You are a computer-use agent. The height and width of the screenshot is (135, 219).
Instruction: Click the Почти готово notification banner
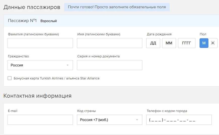pyautogui.click(x=117, y=7)
